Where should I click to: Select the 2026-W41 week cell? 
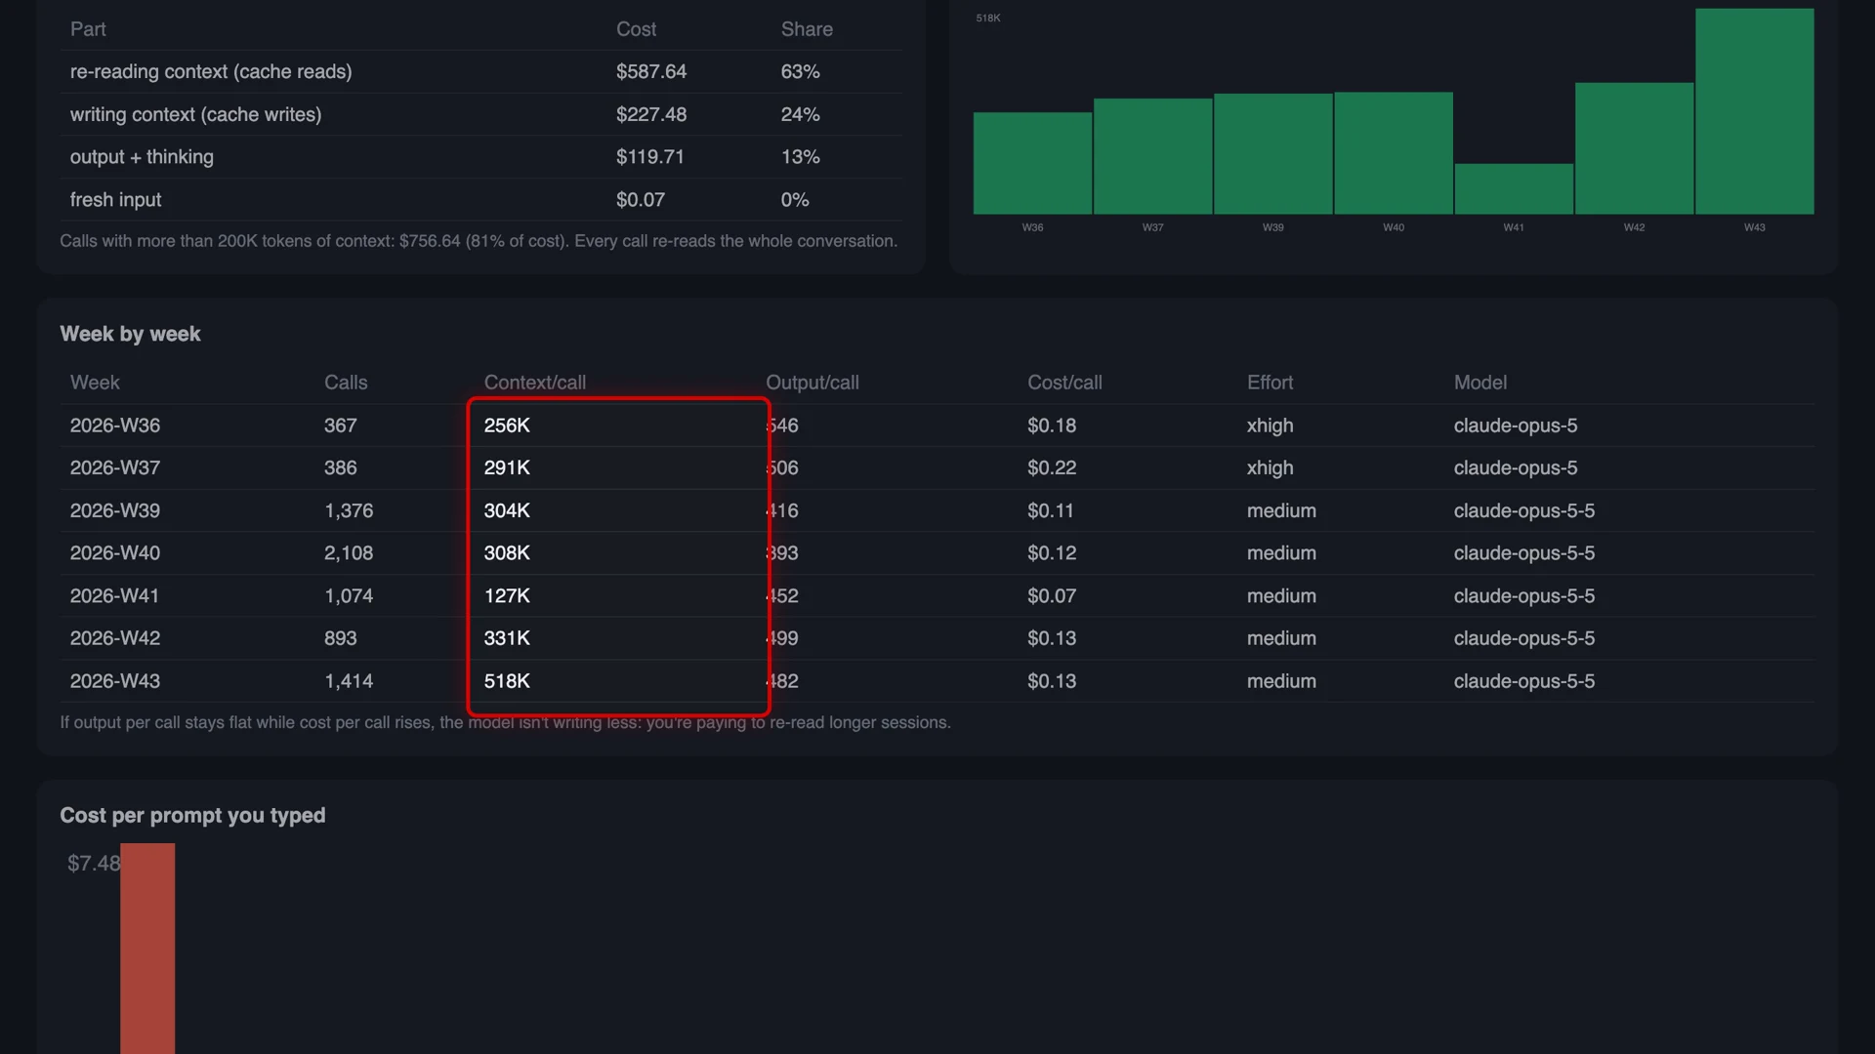(114, 595)
